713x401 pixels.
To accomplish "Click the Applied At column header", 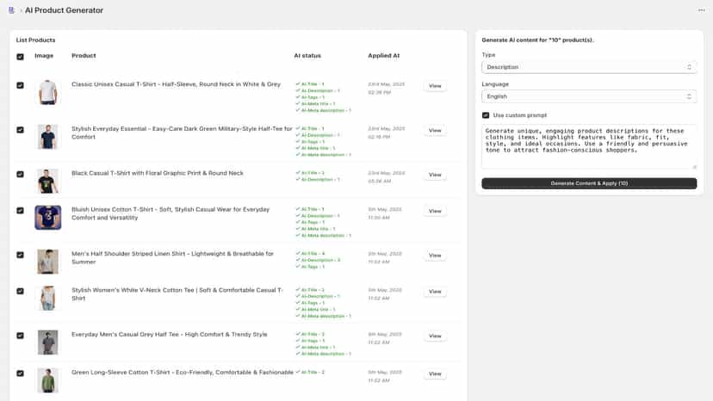I will click(x=384, y=55).
